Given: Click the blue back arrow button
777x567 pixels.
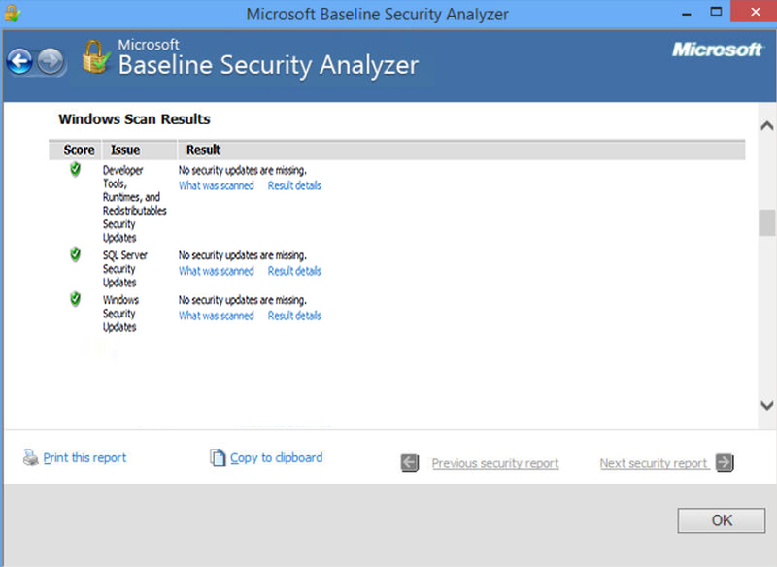Looking at the screenshot, I should click(x=19, y=62).
